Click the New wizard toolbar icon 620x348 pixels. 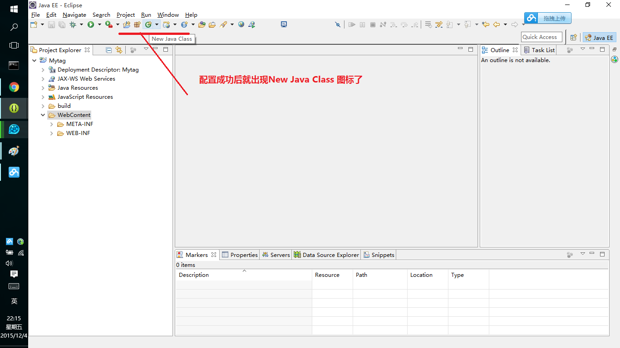(x=34, y=24)
